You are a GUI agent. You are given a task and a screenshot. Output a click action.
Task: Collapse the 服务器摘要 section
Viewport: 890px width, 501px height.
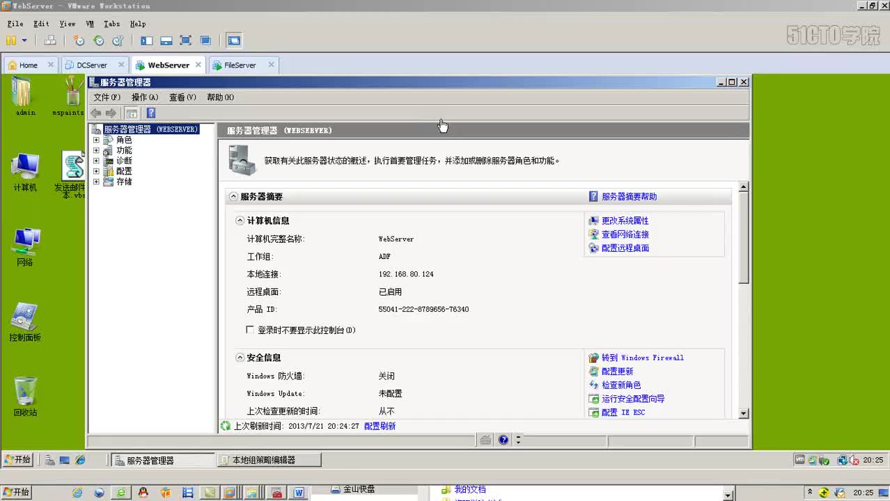coord(233,197)
